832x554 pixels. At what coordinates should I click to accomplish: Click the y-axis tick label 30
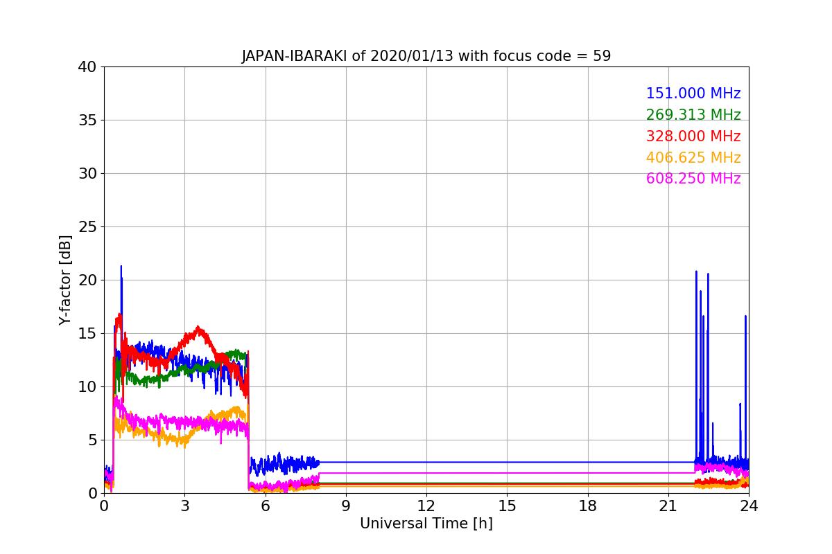coord(87,174)
